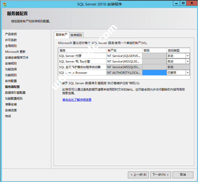The width and height of the screenshot is (198, 182).
Task: Click the 启动类型 column header
Action: (178, 50)
